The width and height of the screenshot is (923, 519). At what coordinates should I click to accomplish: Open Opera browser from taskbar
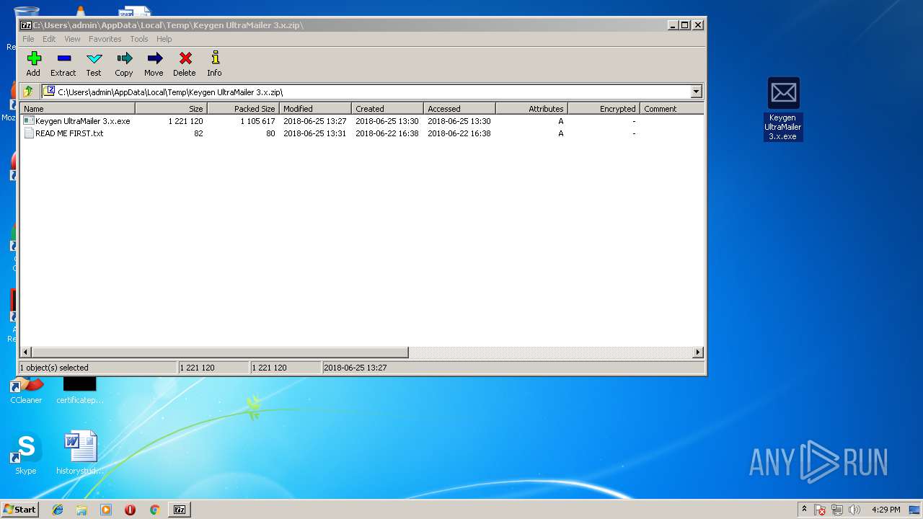(130, 510)
